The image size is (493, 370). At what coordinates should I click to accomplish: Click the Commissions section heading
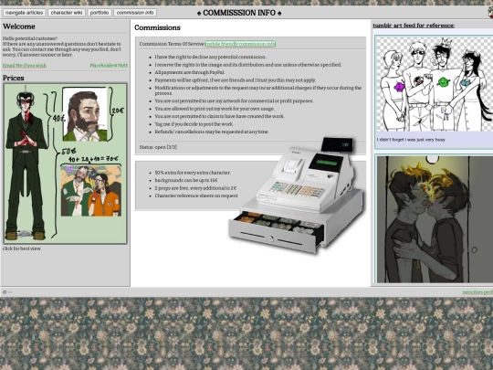tap(158, 27)
